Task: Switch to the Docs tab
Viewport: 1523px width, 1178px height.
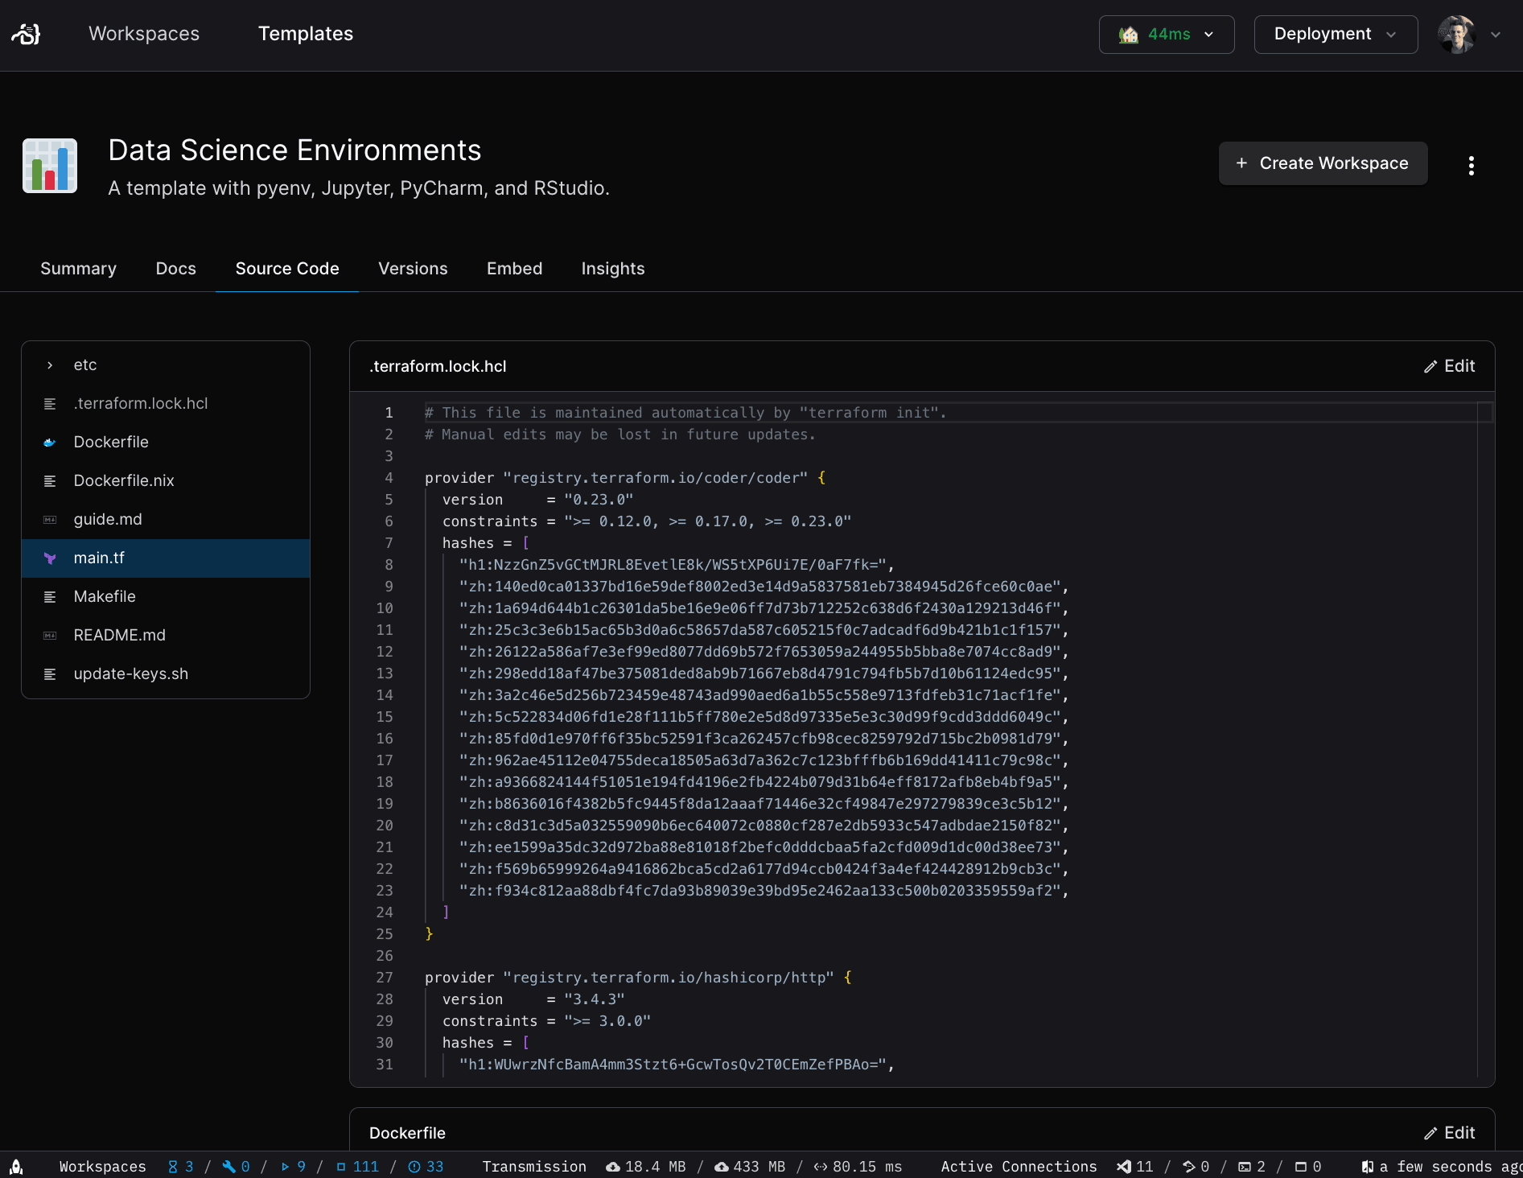Action: [x=176, y=269]
